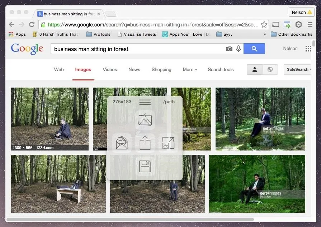Click the browser back arrow
The image size is (321, 227).
point(12,25)
